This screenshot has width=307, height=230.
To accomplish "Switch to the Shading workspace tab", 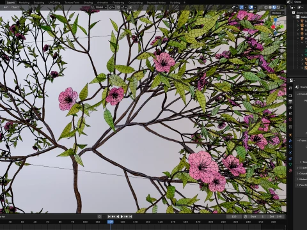I will 88,3.
